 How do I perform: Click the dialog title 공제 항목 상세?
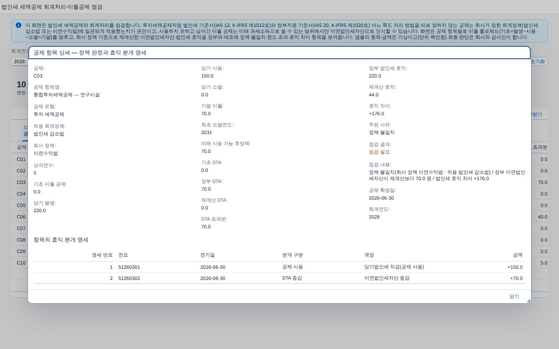pyautogui.click(x=90, y=53)
